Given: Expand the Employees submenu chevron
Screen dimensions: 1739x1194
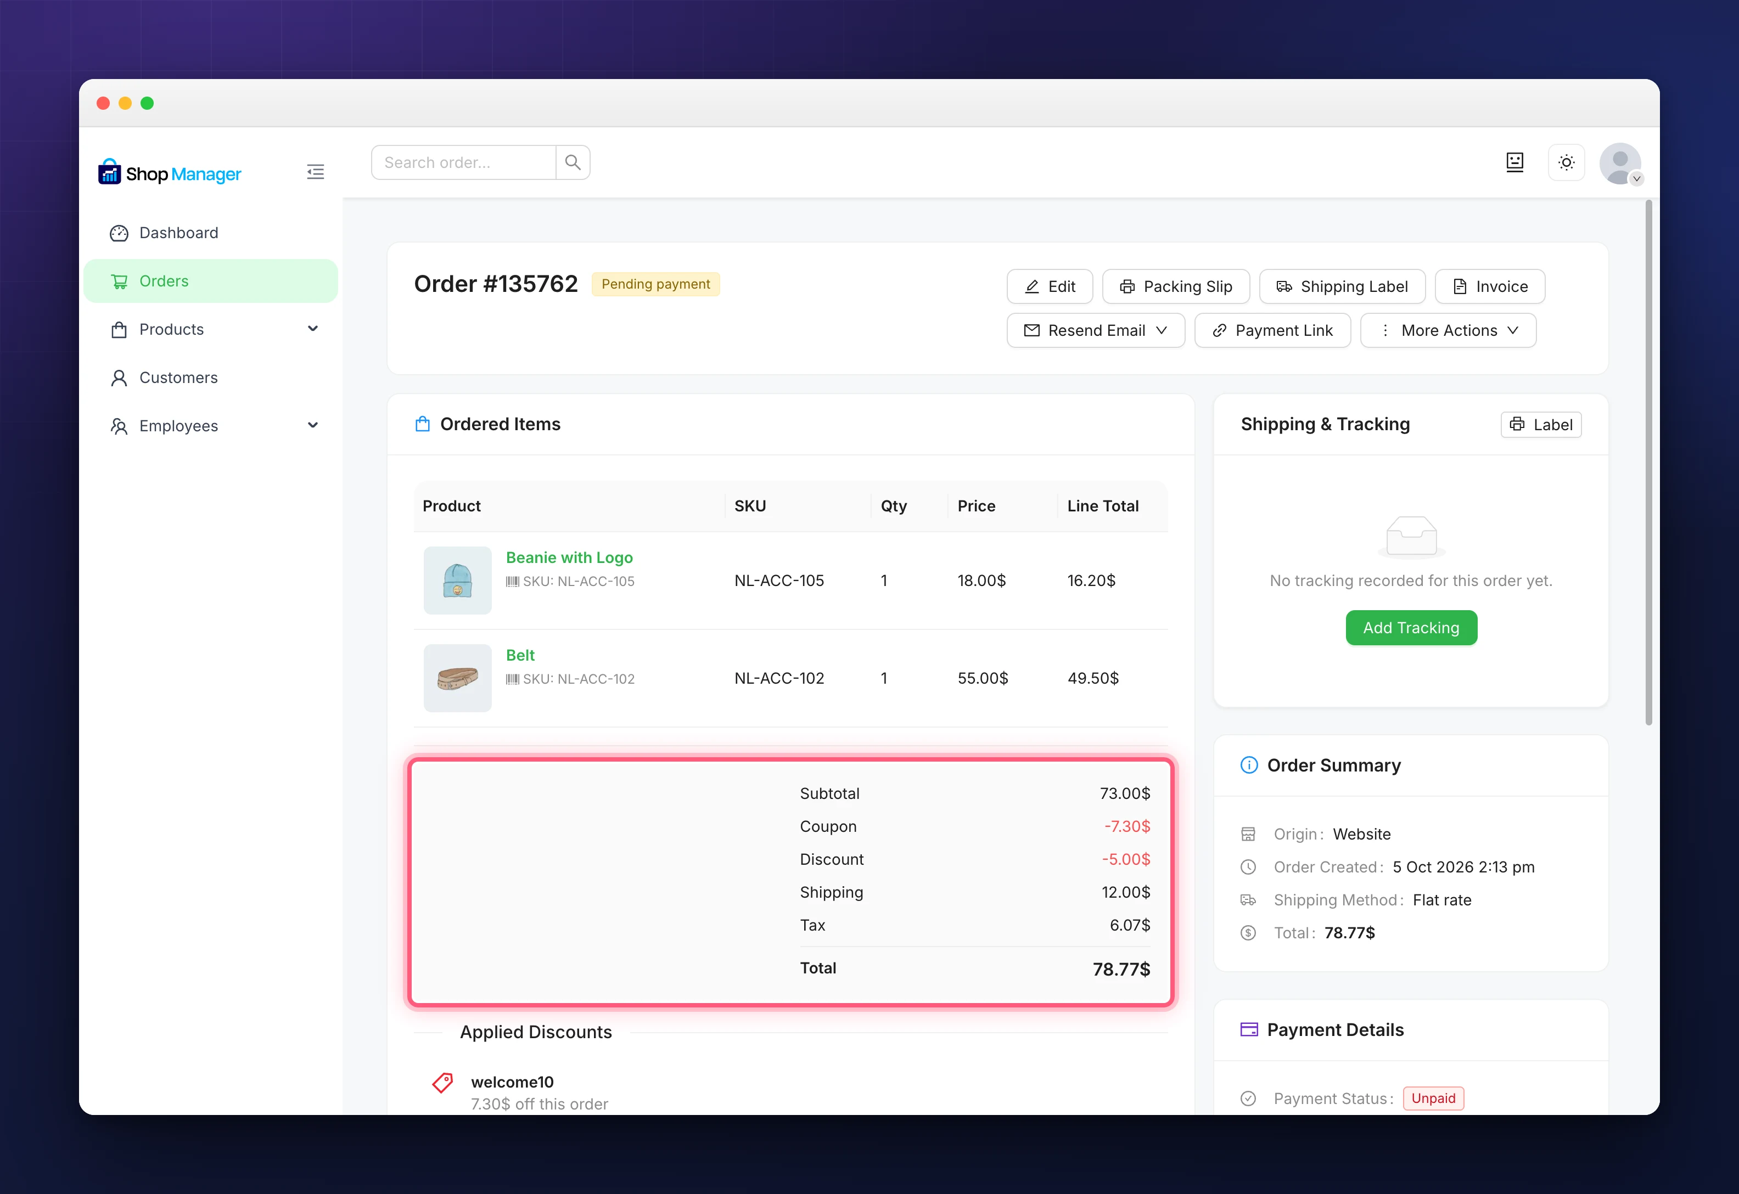Looking at the screenshot, I should [313, 426].
